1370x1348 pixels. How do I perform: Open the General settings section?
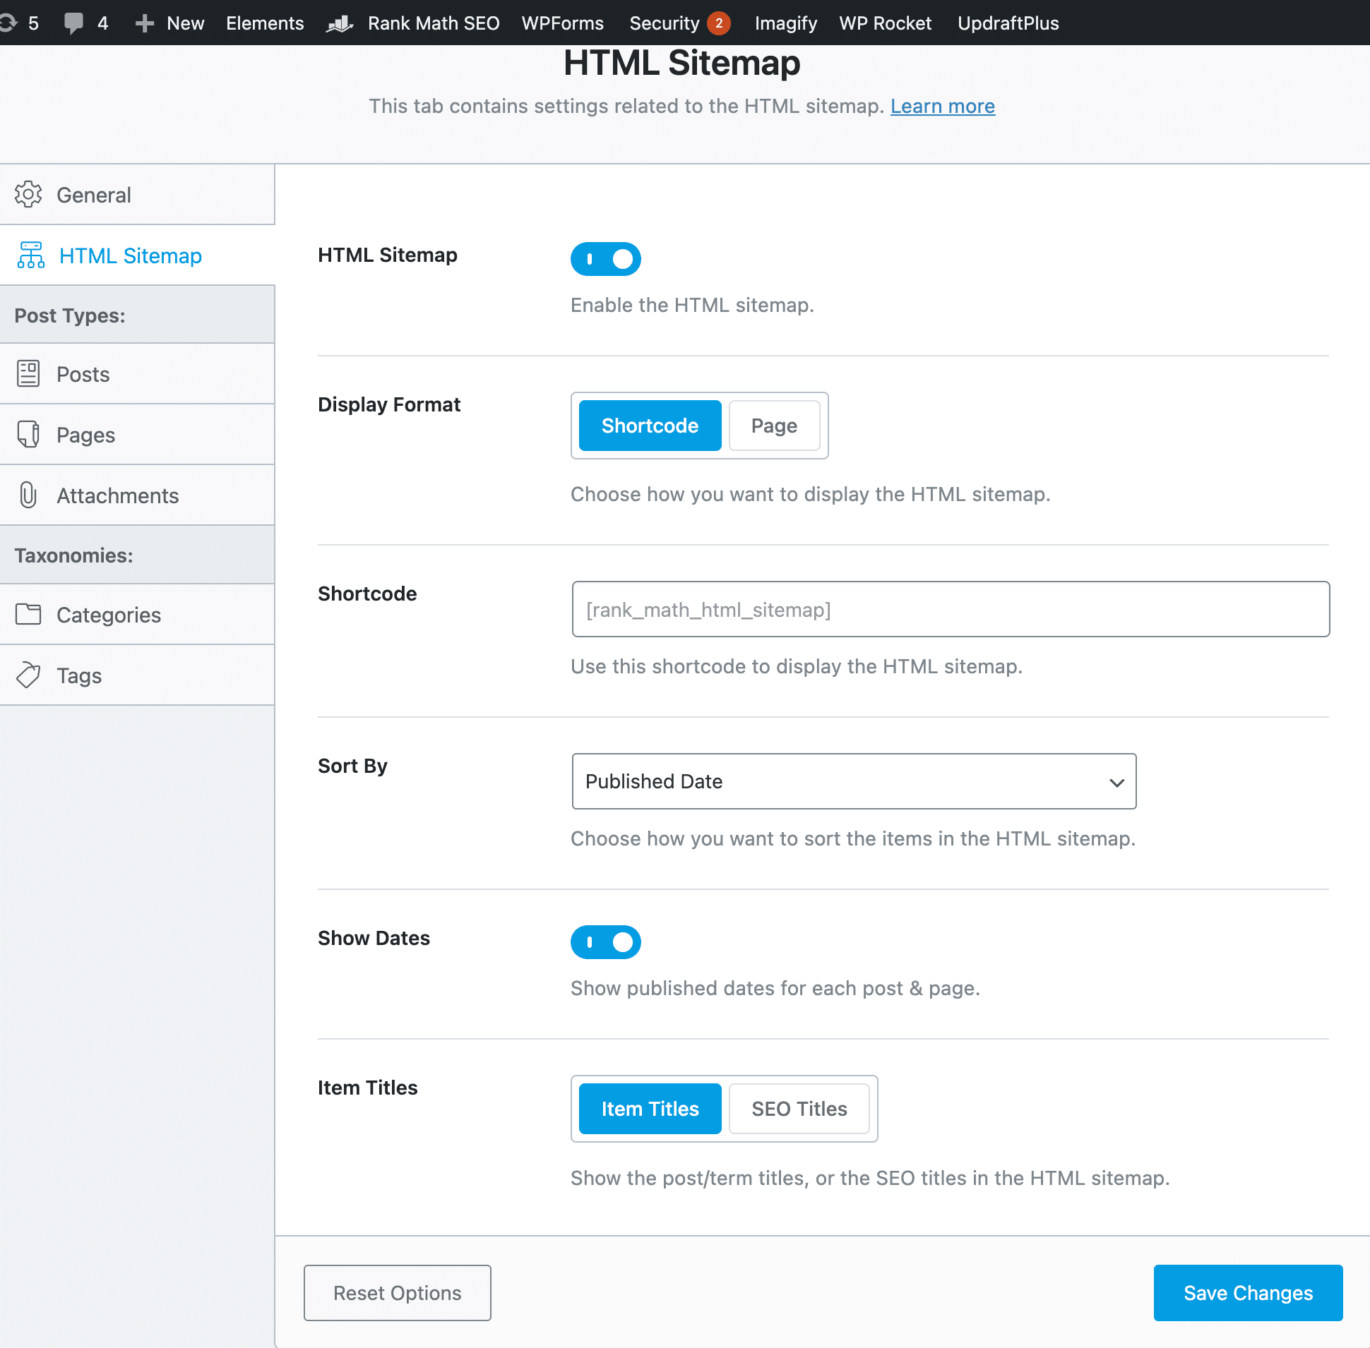[x=93, y=195]
